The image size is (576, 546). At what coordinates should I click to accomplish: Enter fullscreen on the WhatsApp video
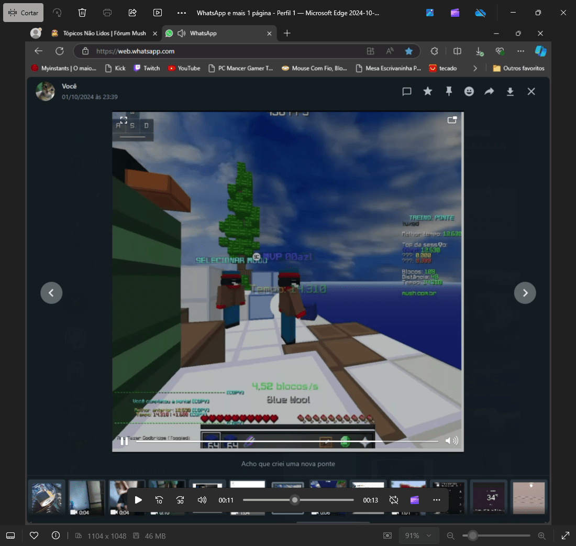124,120
